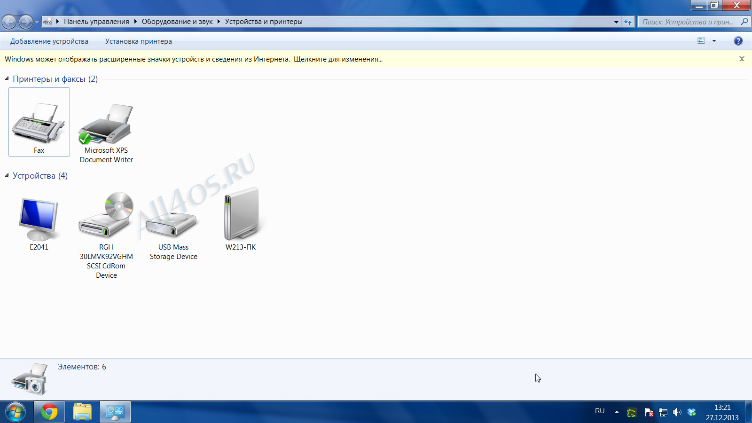The height and width of the screenshot is (423, 752).
Task: Open the Help question mark button
Action: pos(738,41)
